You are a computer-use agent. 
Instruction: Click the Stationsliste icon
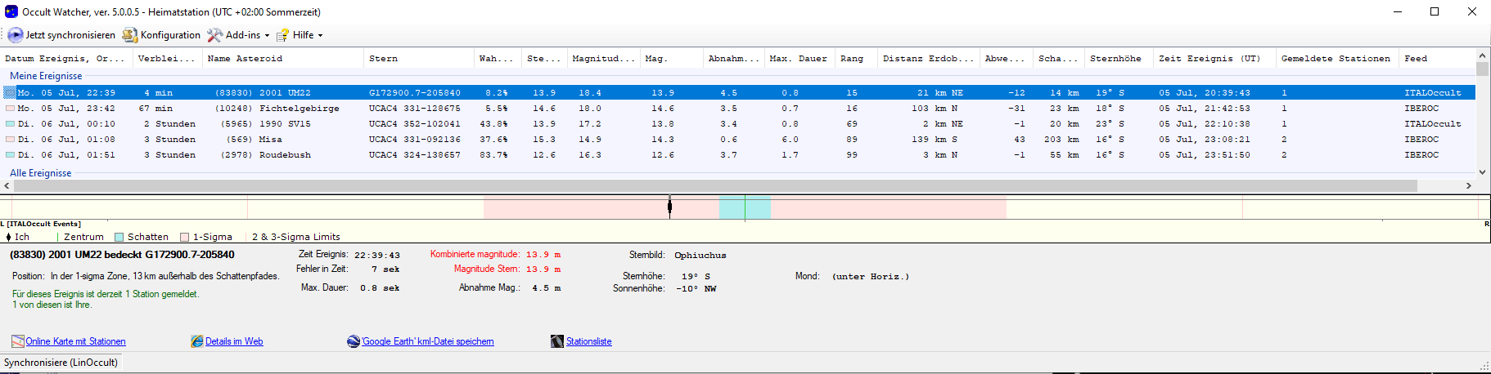[557, 341]
